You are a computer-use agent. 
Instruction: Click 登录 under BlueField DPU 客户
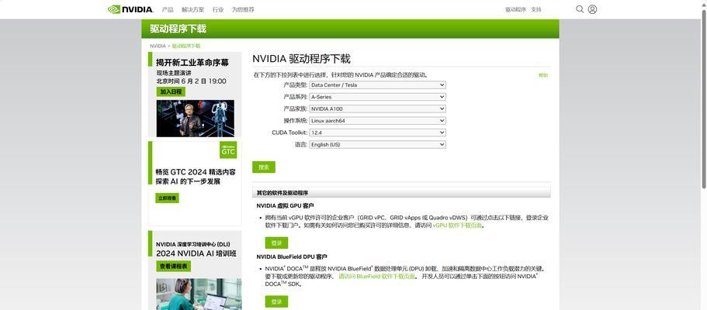pyautogui.click(x=276, y=301)
